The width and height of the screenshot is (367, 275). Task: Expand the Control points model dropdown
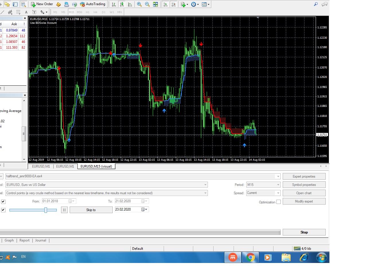coord(205,193)
